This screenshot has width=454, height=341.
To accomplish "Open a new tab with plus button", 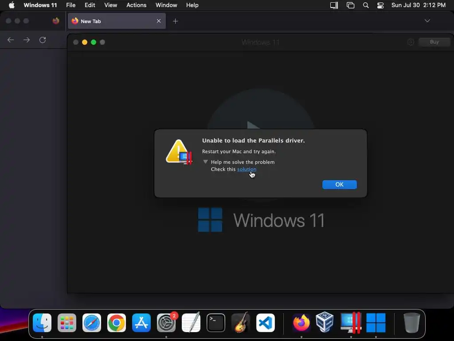I will coord(176,21).
